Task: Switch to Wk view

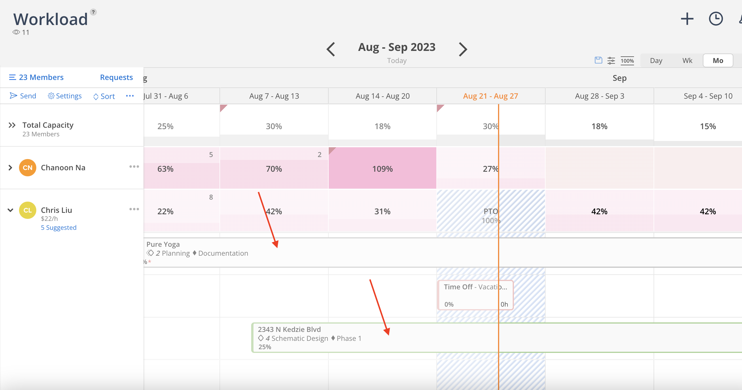Action: [687, 60]
